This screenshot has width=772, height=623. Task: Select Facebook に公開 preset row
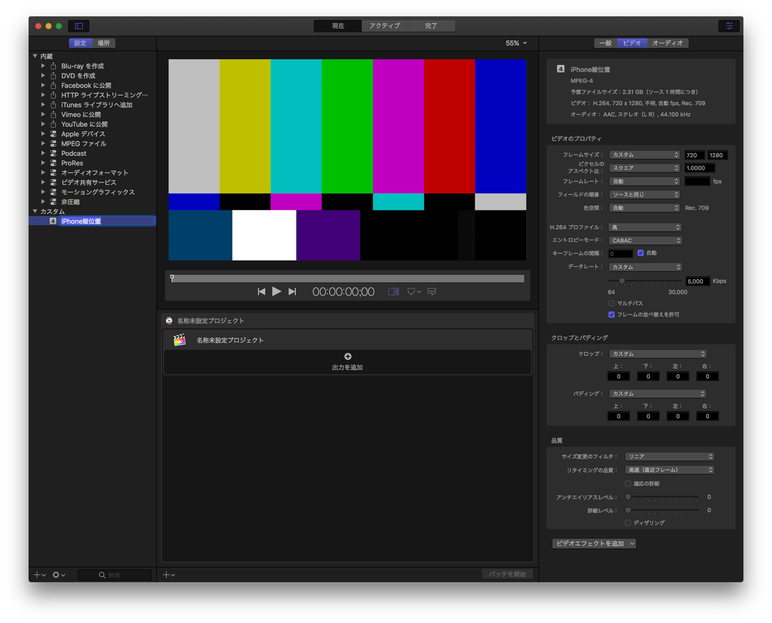[92, 85]
